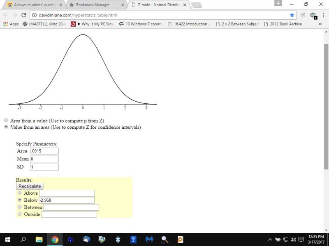The image size is (329, 246).
Task: Open the Windows Start menu
Action: click(7, 239)
